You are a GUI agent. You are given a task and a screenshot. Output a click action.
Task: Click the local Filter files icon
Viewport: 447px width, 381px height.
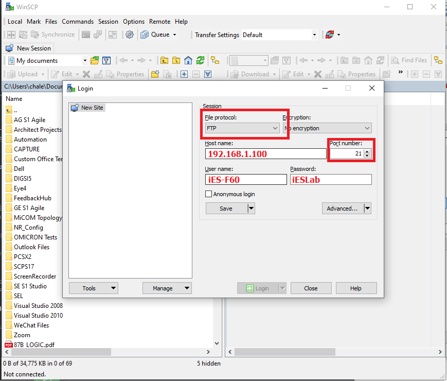(x=106, y=60)
